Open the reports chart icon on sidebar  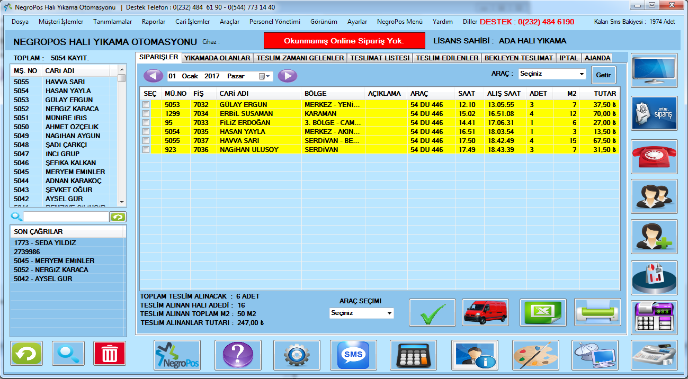[x=654, y=278]
